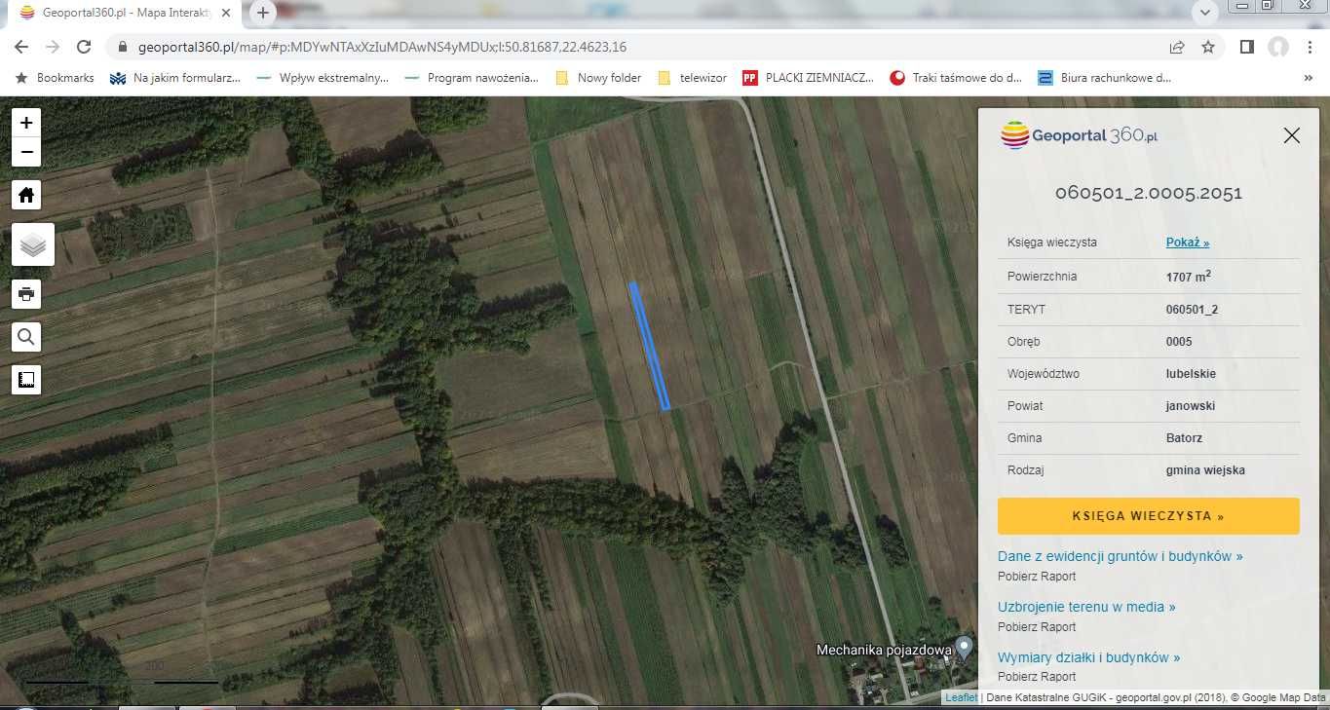
Task: Click 'Pobierz Raport' under Dane z ewidencji
Action: pos(1037,577)
